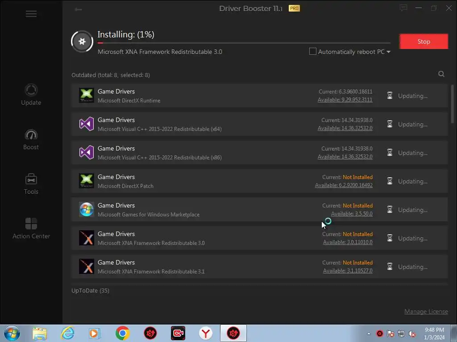Click the driver list vertical scrollbar
457x342 pixels.
(x=453, y=104)
